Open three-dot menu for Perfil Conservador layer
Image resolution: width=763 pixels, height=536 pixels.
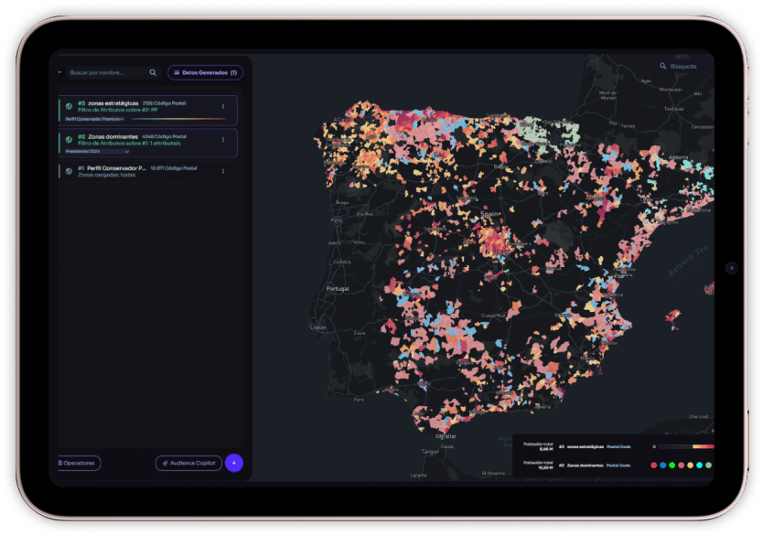tap(223, 170)
